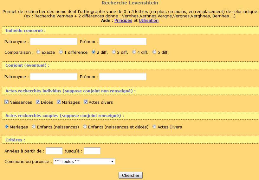Open the Utilisation help link
The image size is (259, 180).
point(149,21)
